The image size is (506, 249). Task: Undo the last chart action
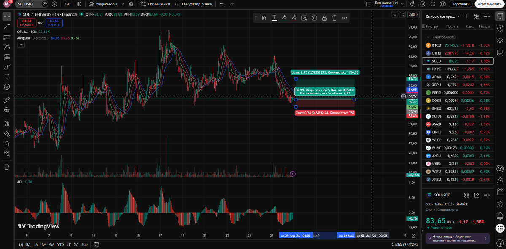tap(222, 4)
